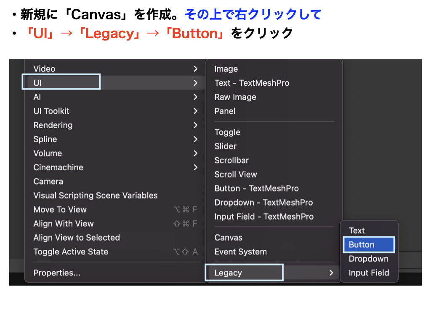Open the UI Toolkit submenu
The image size is (431, 323).
(x=51, y=111)
